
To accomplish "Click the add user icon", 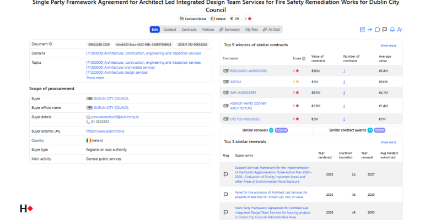I will 400,30.
